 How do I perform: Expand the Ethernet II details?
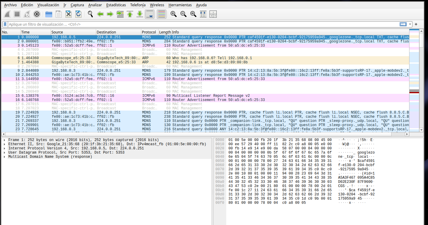point(4,144)
